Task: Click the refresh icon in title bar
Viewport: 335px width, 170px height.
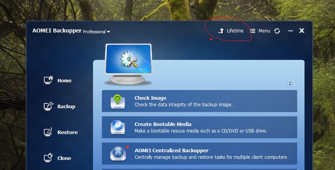Action: point(277,31)
